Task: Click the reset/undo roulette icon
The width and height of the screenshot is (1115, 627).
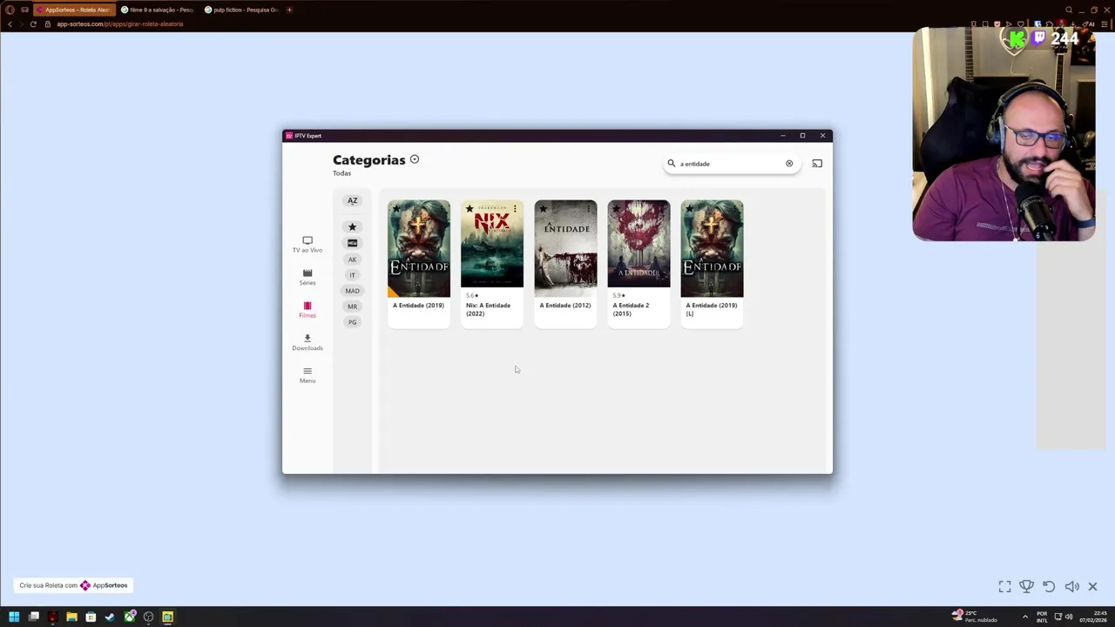Action: tap(1049, 587)
